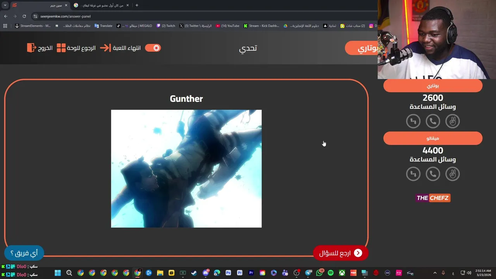
Task: Open File Explorer from the taskbar
Action: [x=160, y=273]
